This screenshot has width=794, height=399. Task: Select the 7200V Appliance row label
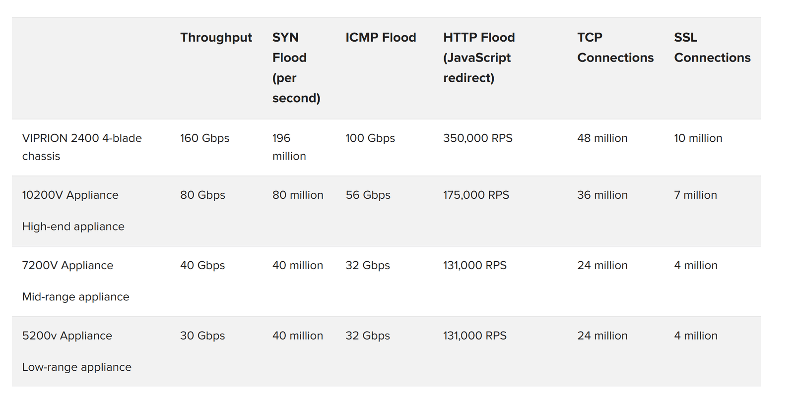[x=67, y=265]
